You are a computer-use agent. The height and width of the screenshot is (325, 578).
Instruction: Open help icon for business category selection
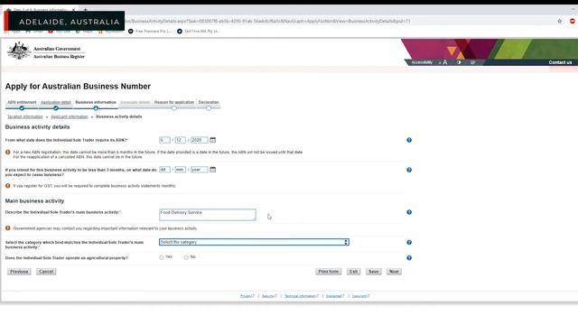point(409,243)
